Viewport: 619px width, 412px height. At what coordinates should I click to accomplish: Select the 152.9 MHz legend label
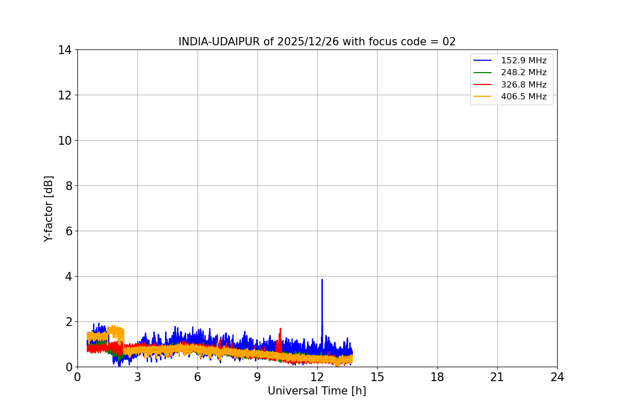click(524, 61)
